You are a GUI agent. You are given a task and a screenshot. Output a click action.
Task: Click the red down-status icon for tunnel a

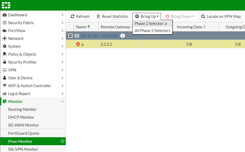coord(78,44)
